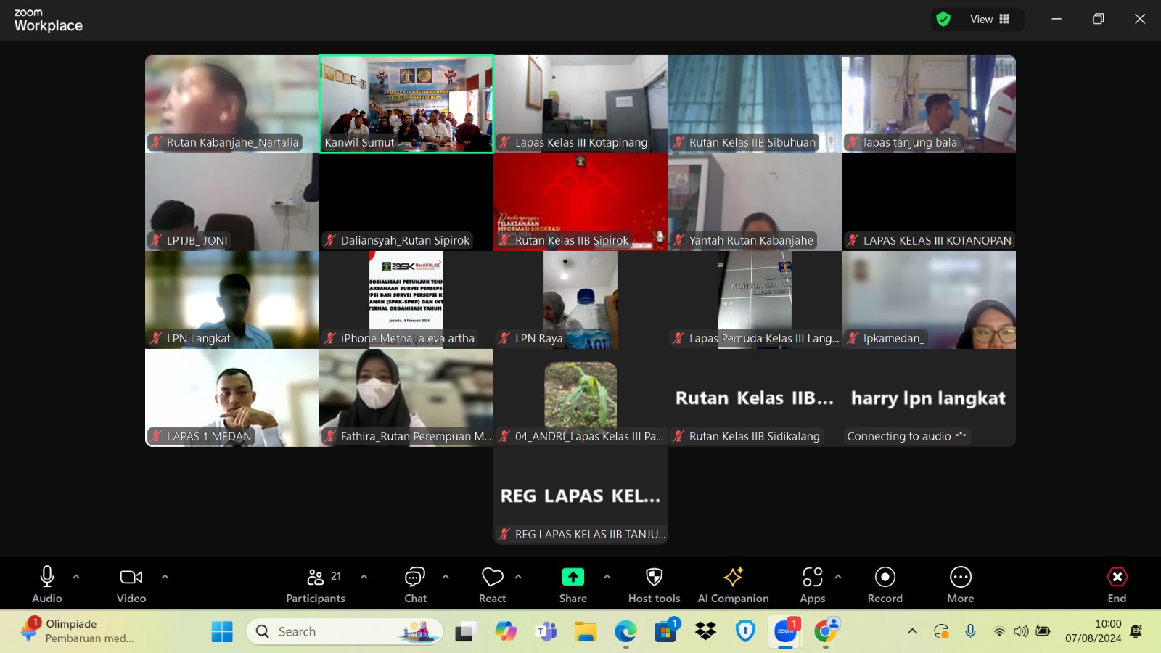Click the React heart icon

click(x=492, y=577)
